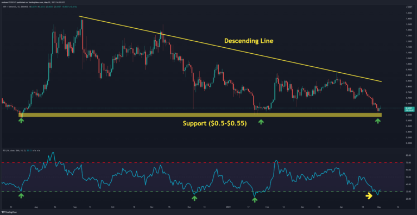The image size is (417, 215).
Task: Select the 'Support ($0.5-$0.55)' text label
Action: coord(215,124)
